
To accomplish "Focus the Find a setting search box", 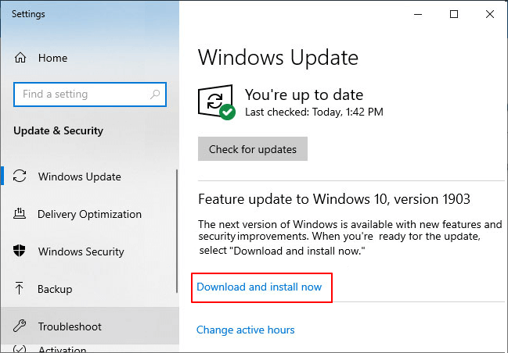I will [x=82, y=94].
